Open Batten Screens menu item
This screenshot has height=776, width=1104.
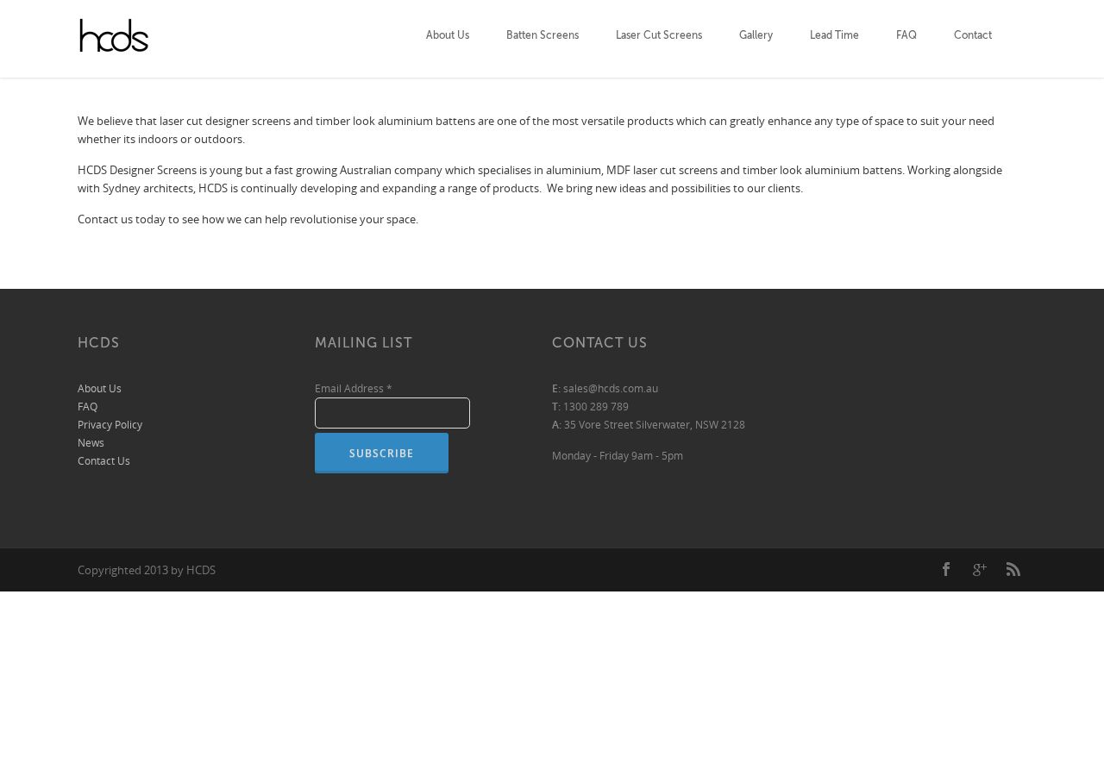543,35
